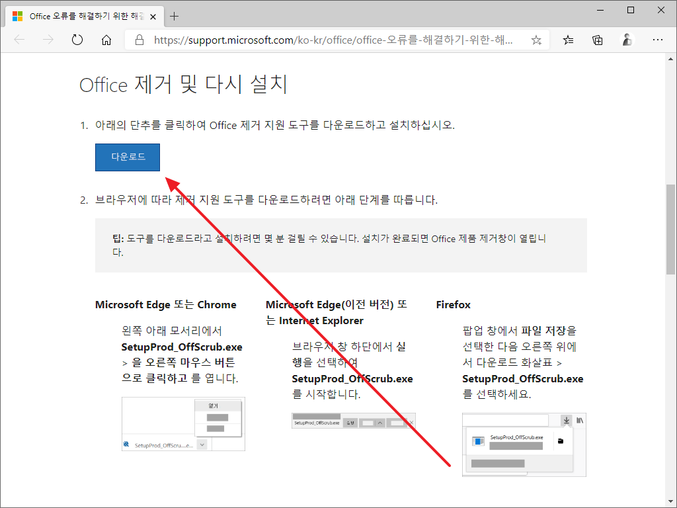Go back to the previous page
The height and width of the screenshot is (508, 677).
tap(19, 40)
